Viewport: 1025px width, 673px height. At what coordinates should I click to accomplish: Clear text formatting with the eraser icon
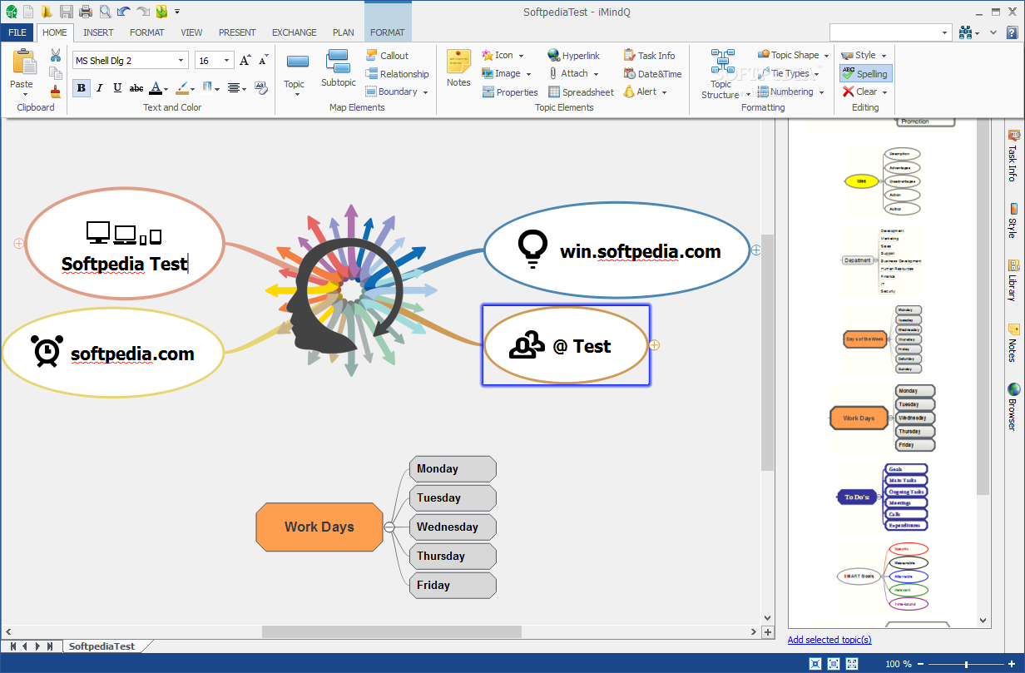pos(261,87)
